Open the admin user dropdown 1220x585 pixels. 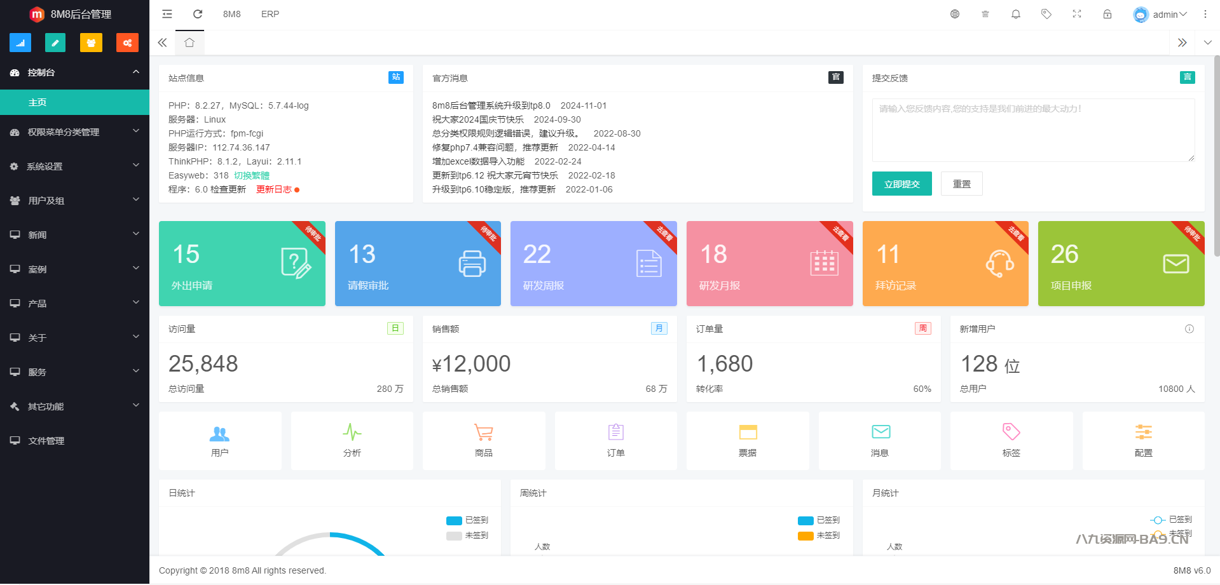(1160, 14)
